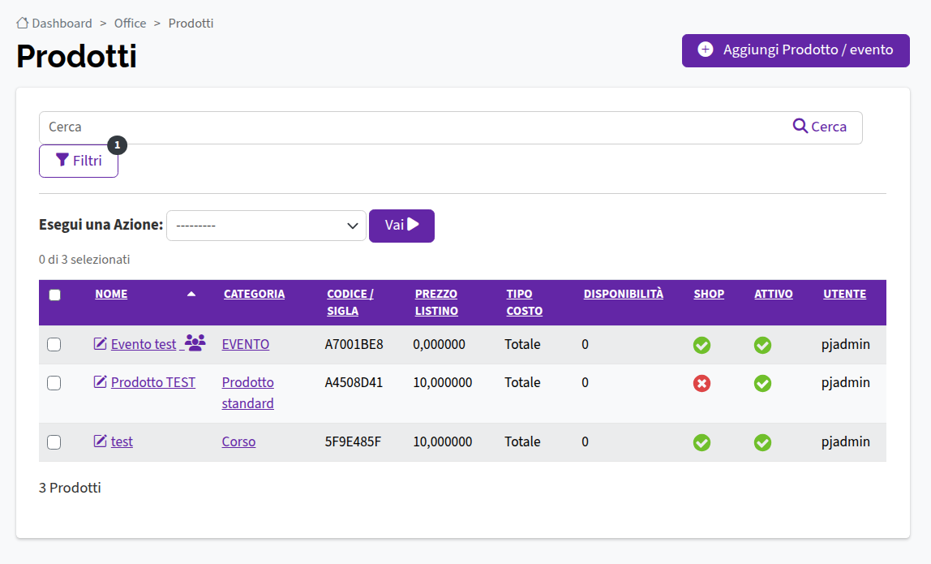Open the EVENTO category link

[245, 344]
